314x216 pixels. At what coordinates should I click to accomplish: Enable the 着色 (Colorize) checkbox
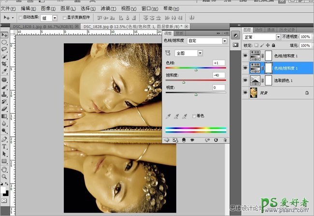click(x=194, y=116)
